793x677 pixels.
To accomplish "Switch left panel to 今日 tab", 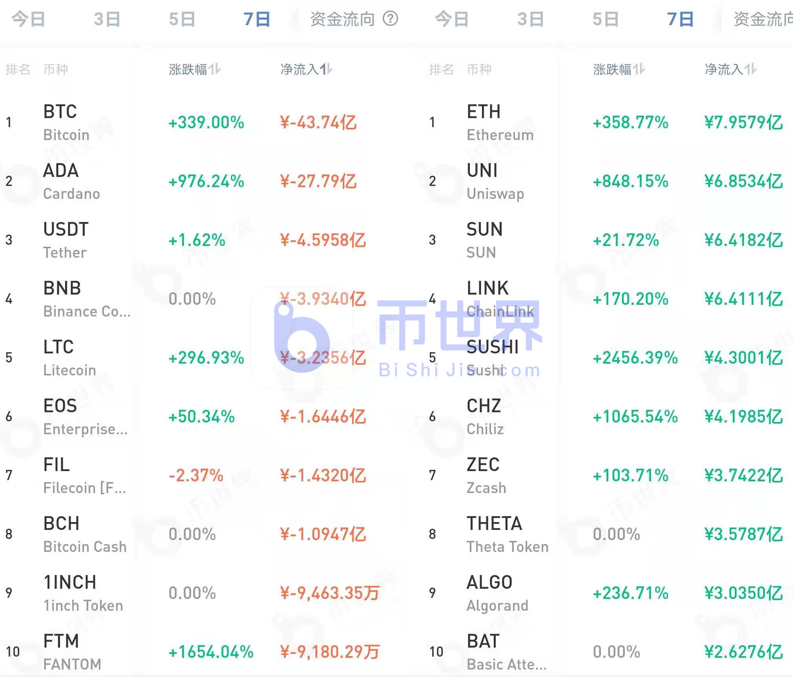I will point(28,19).
